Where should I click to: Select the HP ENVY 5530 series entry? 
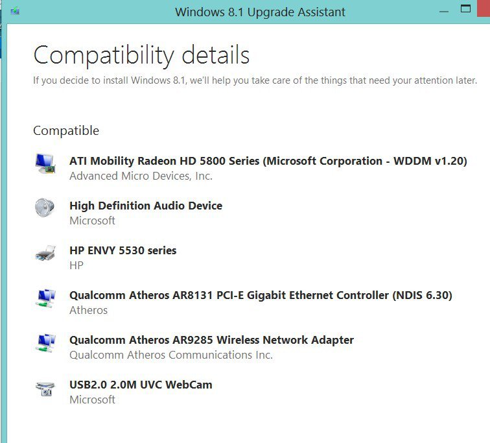click(x=122, y=250)
